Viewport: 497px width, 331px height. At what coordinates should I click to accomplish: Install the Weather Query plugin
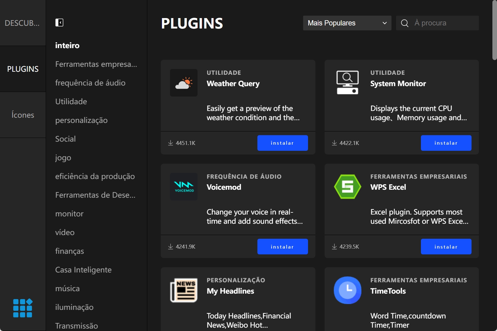(x=282, y=143)
